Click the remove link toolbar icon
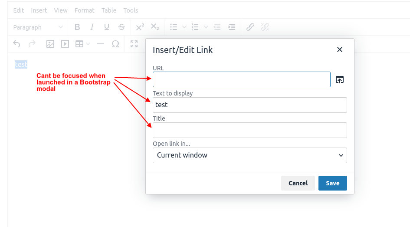Image resolution: width=410 pixels, height=227 pixels. pyautogui.click(x=265, y=27)
